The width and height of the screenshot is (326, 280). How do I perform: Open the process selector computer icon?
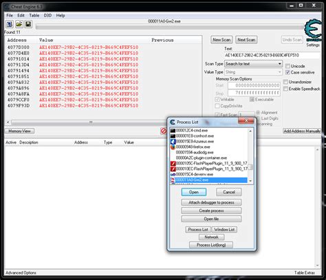click(10, 24)
